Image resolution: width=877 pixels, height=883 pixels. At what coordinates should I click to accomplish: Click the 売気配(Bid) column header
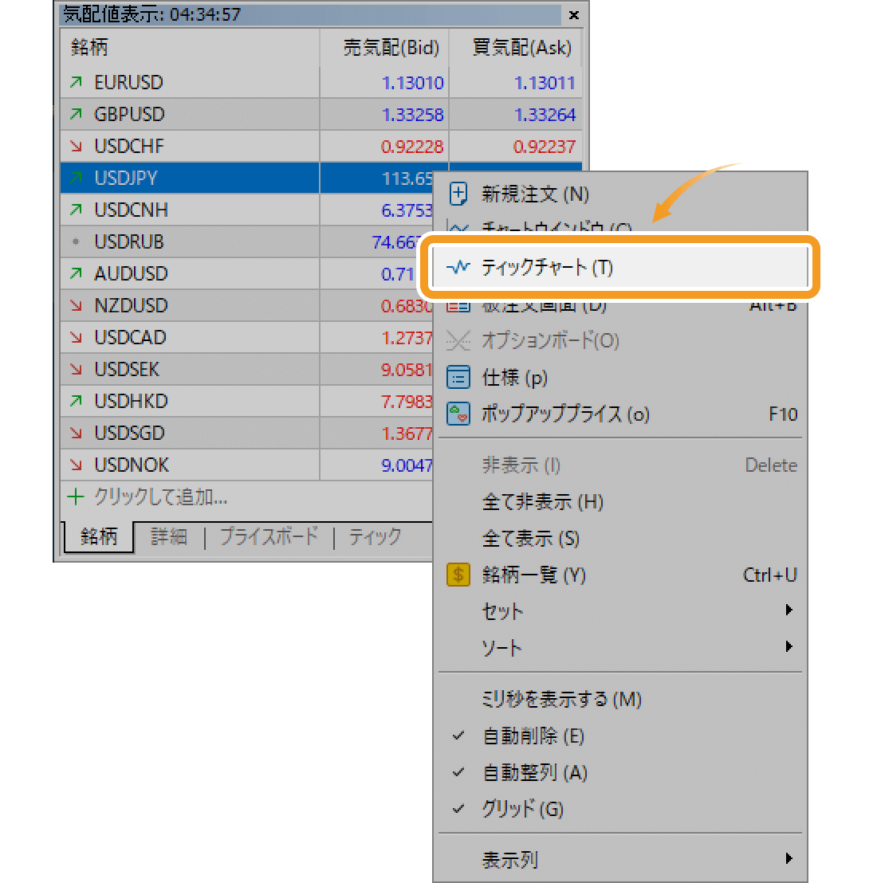point(385,47)
